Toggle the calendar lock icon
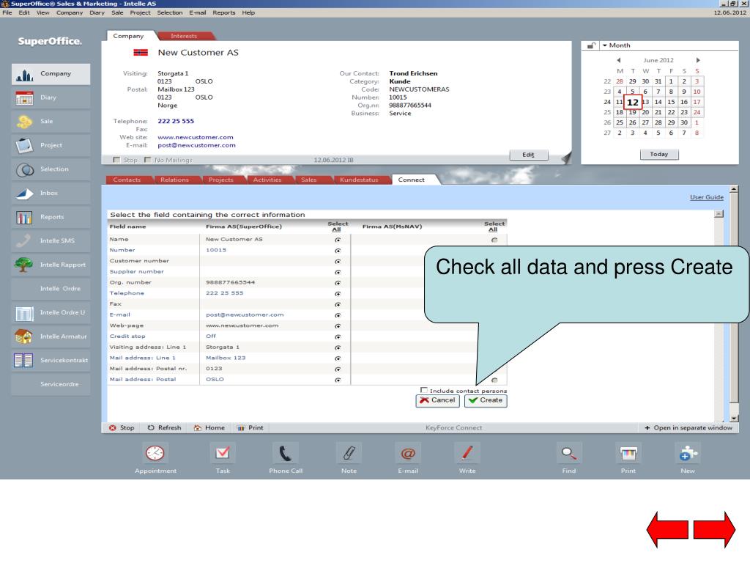 [x=591, y=45]
